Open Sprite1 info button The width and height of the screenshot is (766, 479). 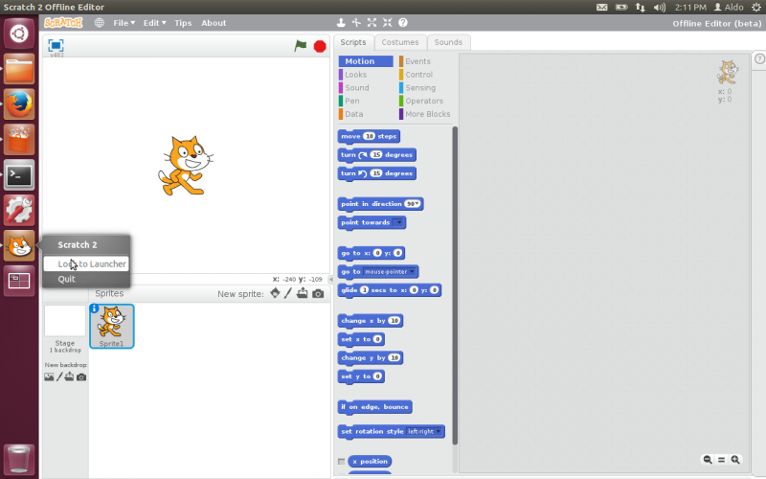pos(94,308)
